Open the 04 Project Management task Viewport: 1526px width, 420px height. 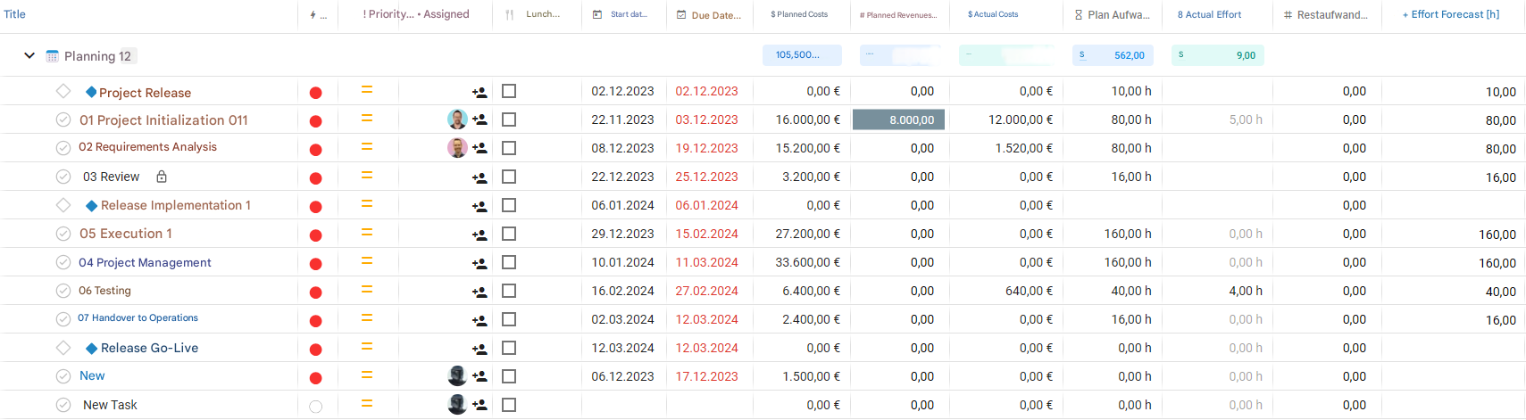[145, 262]
